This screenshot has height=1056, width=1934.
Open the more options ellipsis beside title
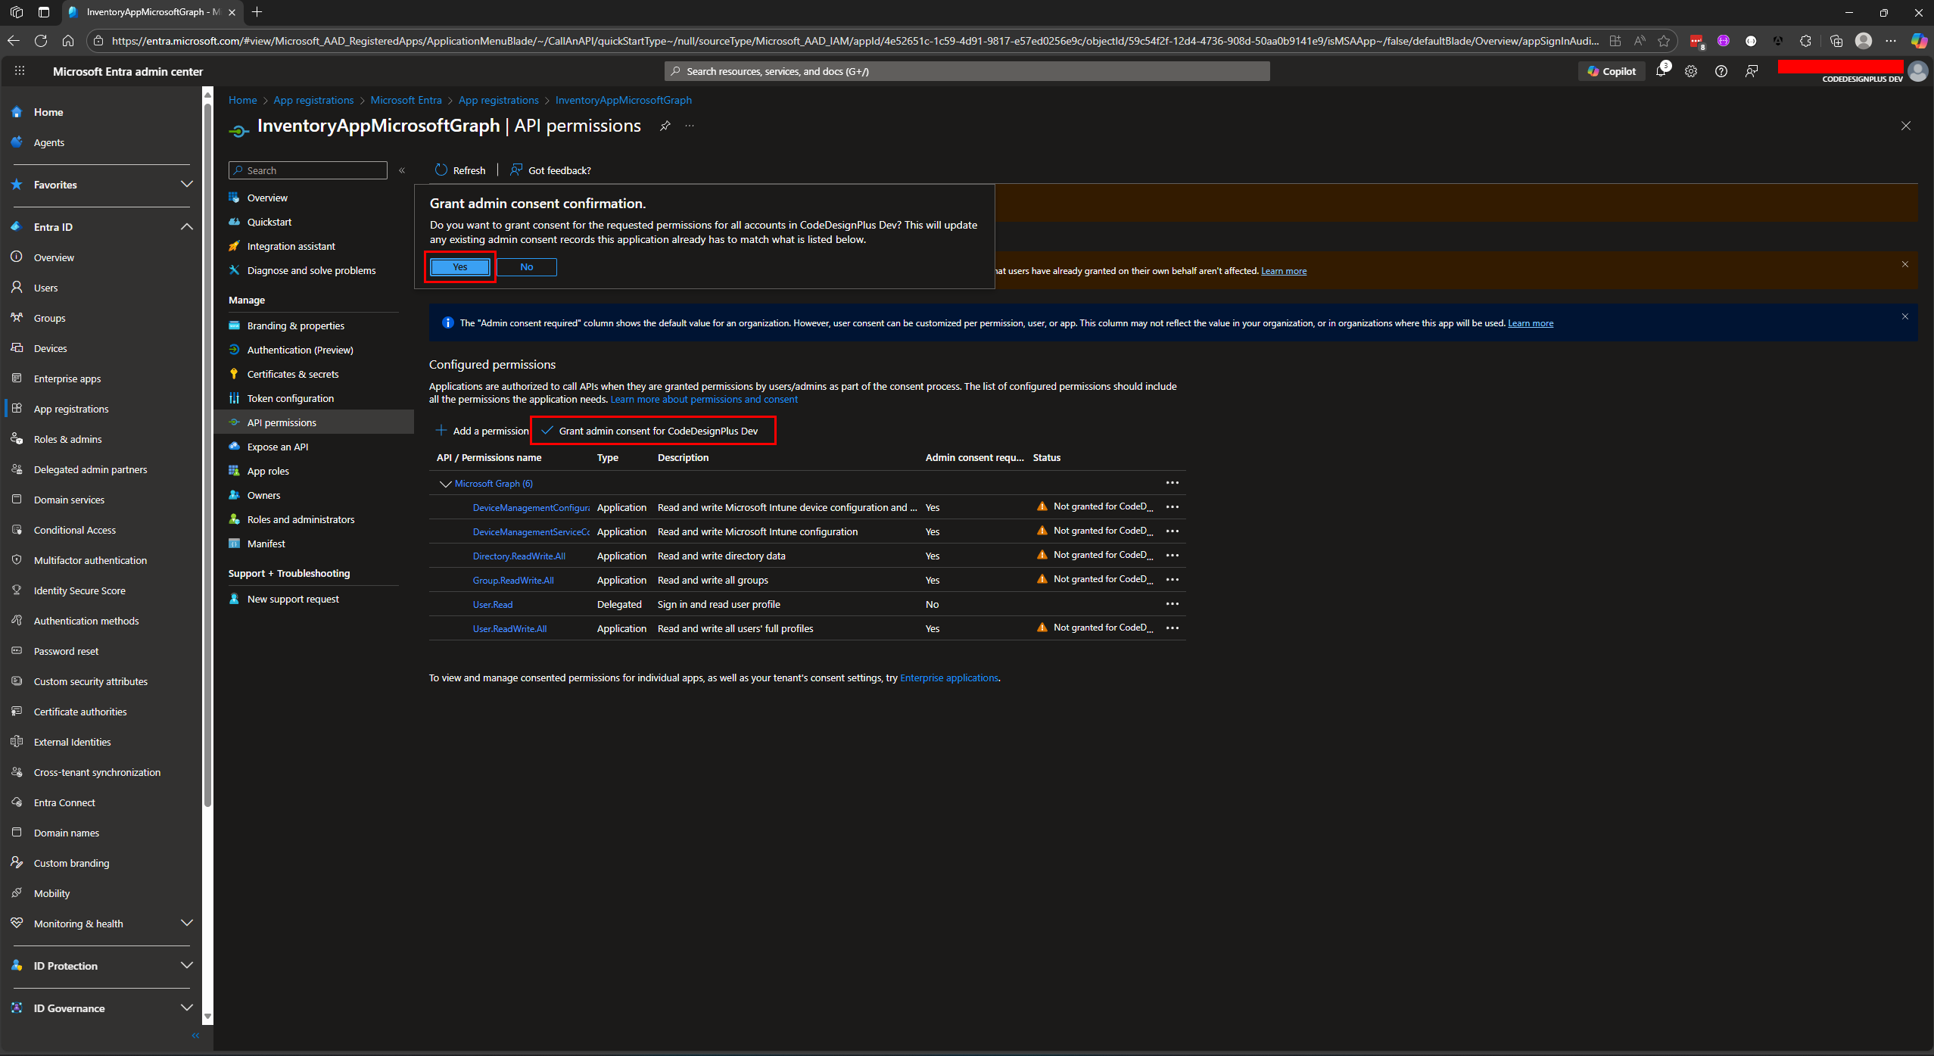(x=690, y=126)
